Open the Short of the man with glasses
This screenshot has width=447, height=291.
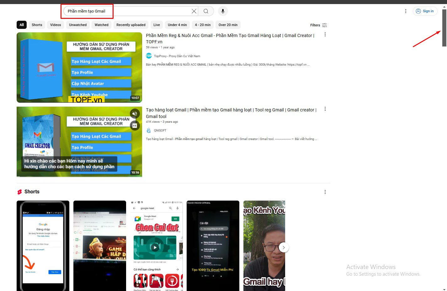tap(264, 246)
